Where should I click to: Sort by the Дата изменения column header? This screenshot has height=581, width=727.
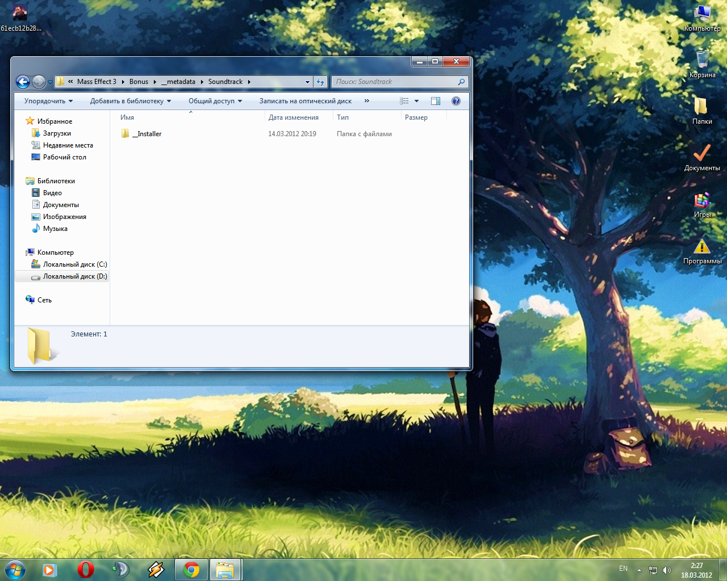(294, 117)
